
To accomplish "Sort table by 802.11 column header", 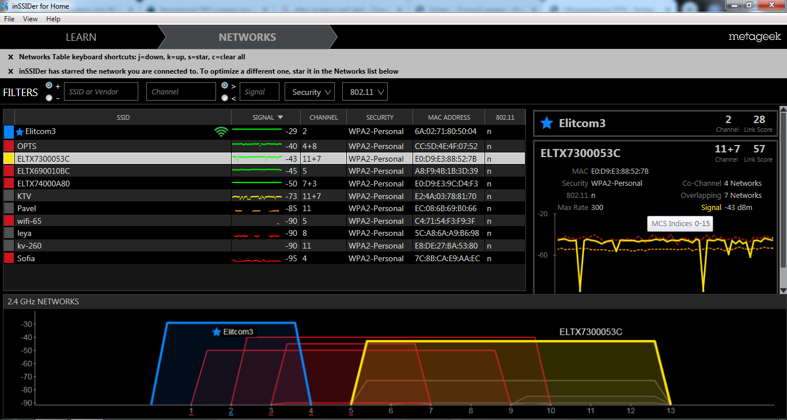I will 505,117.
